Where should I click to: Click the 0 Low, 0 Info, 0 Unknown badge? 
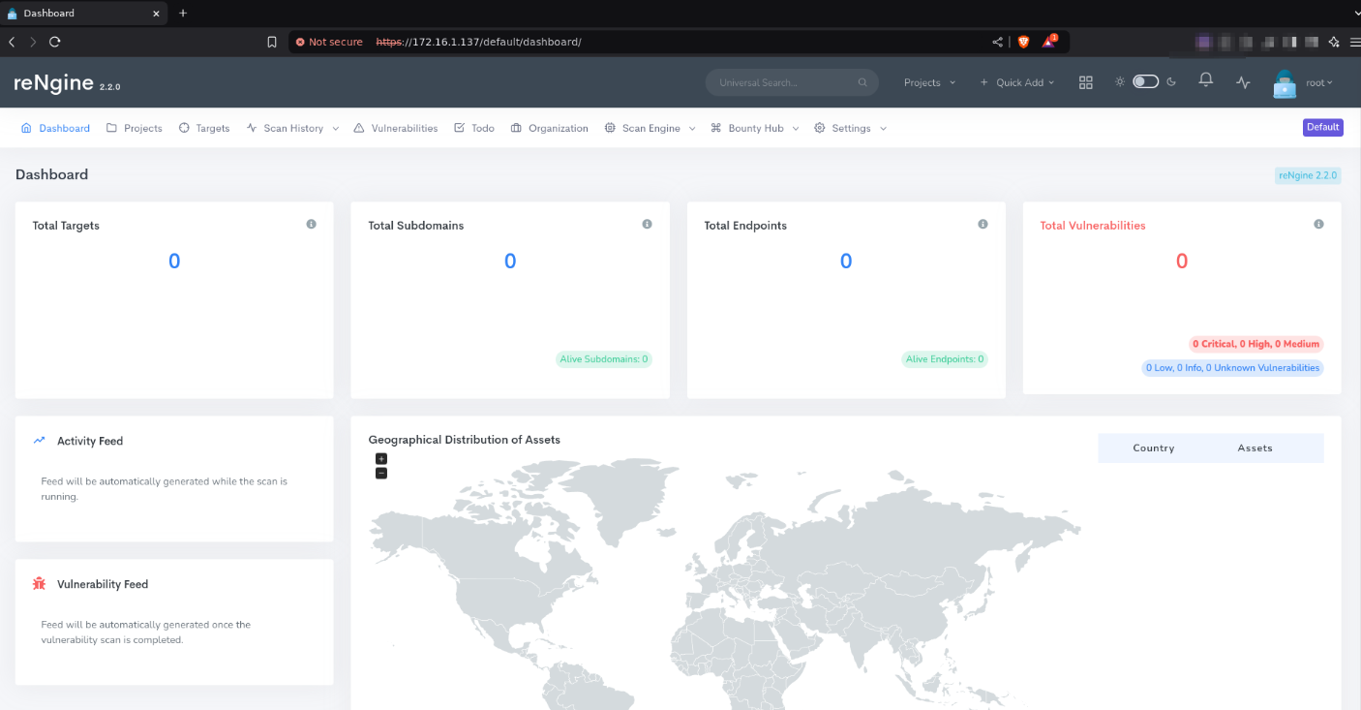1232,368
